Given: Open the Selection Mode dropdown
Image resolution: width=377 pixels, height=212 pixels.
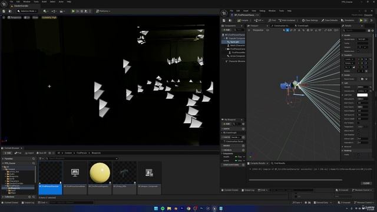Looking at the screenshot, I should click(27, 11).
